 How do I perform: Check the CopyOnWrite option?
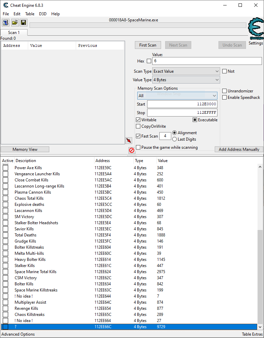(x=138, y=126)
